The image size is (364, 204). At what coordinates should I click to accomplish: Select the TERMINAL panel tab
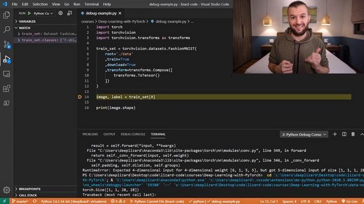point(158,134)
